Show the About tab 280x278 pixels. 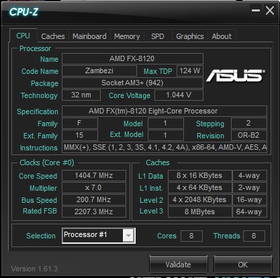point(222,36)
